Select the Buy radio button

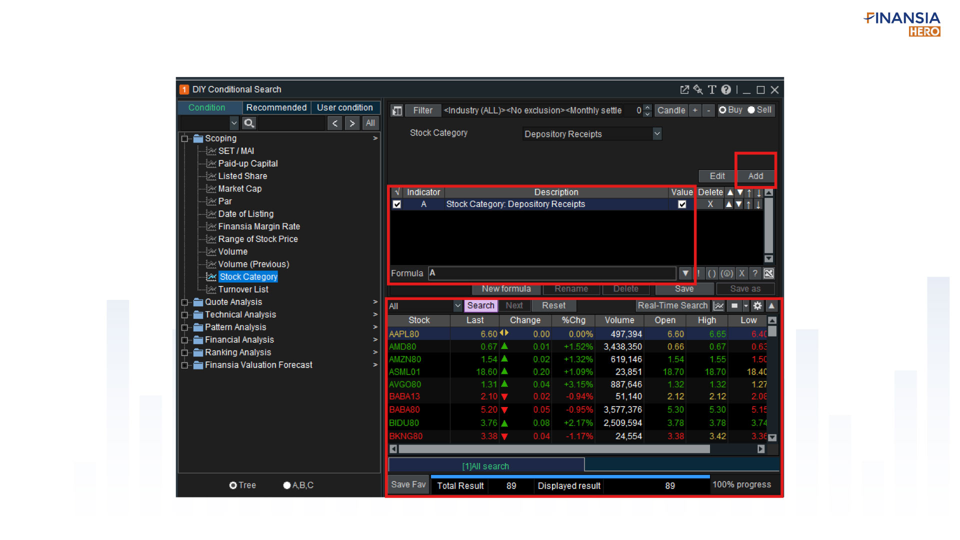[722, 110]
